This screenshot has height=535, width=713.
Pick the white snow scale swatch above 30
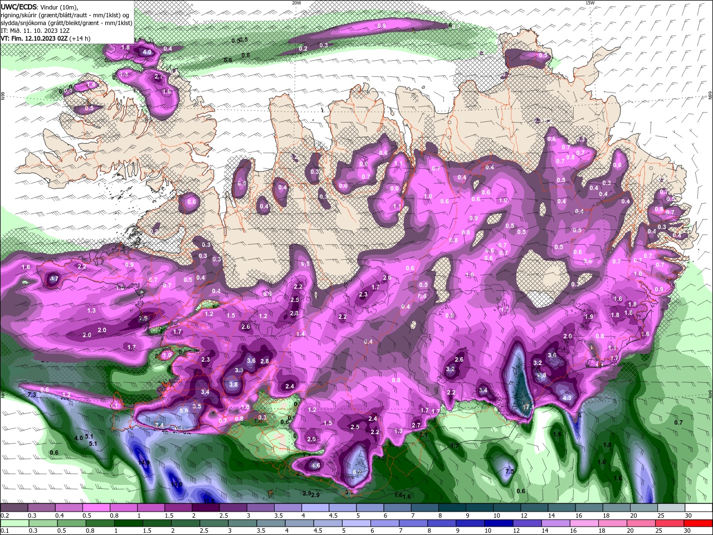click(697, 508)
